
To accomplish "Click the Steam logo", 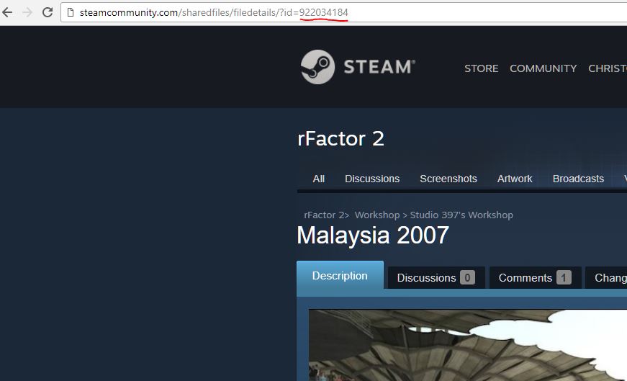I will point(358,67).
